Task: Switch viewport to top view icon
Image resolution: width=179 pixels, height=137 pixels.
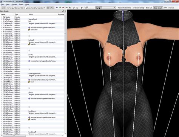Action: (57, 8)
